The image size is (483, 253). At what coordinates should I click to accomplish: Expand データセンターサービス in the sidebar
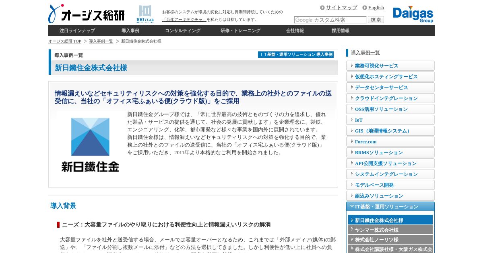tap(390, 88)
